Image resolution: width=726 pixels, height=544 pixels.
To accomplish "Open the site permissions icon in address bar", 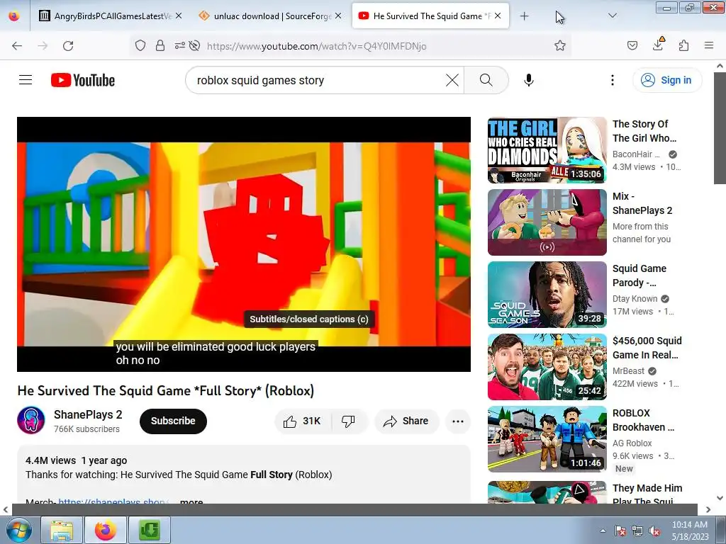I will pos(179,45).
